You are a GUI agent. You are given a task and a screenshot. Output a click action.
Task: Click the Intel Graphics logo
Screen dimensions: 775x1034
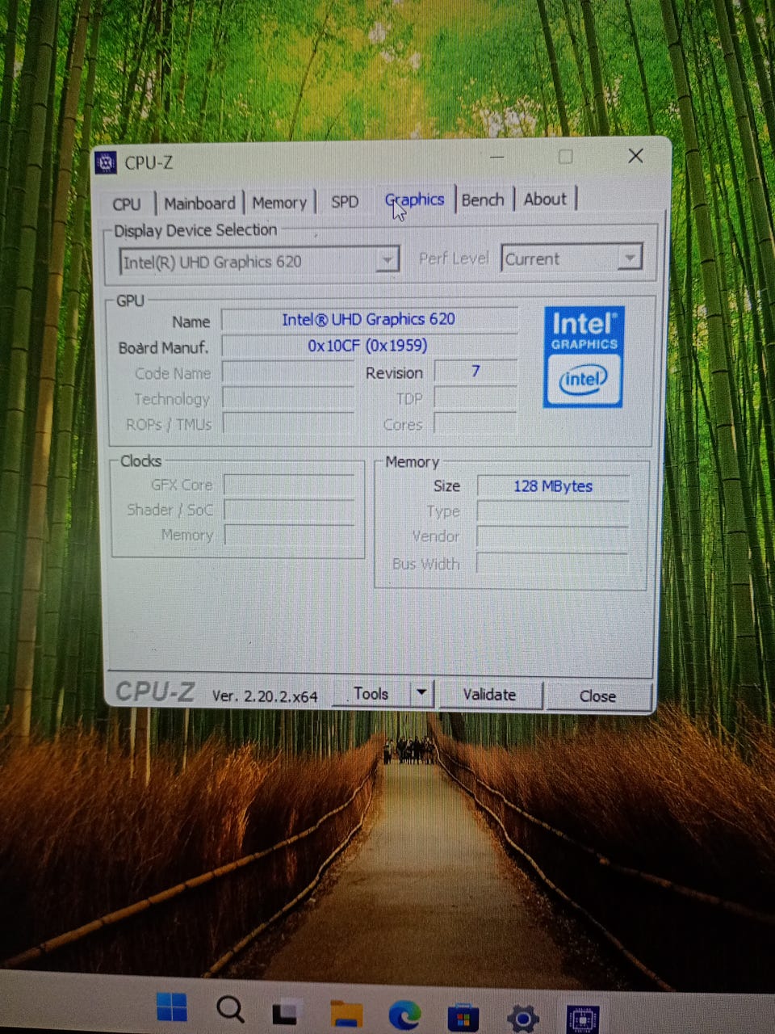pyautogui.click(x=584, y=355)
